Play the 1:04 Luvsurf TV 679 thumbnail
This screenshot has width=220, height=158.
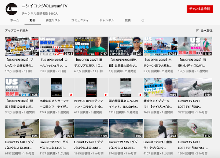pyautogui.click(x=195, y=87)
